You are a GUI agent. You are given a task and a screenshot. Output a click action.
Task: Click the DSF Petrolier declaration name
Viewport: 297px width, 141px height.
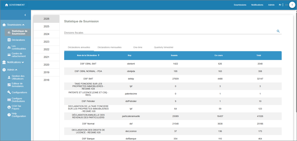coord(88,101)
